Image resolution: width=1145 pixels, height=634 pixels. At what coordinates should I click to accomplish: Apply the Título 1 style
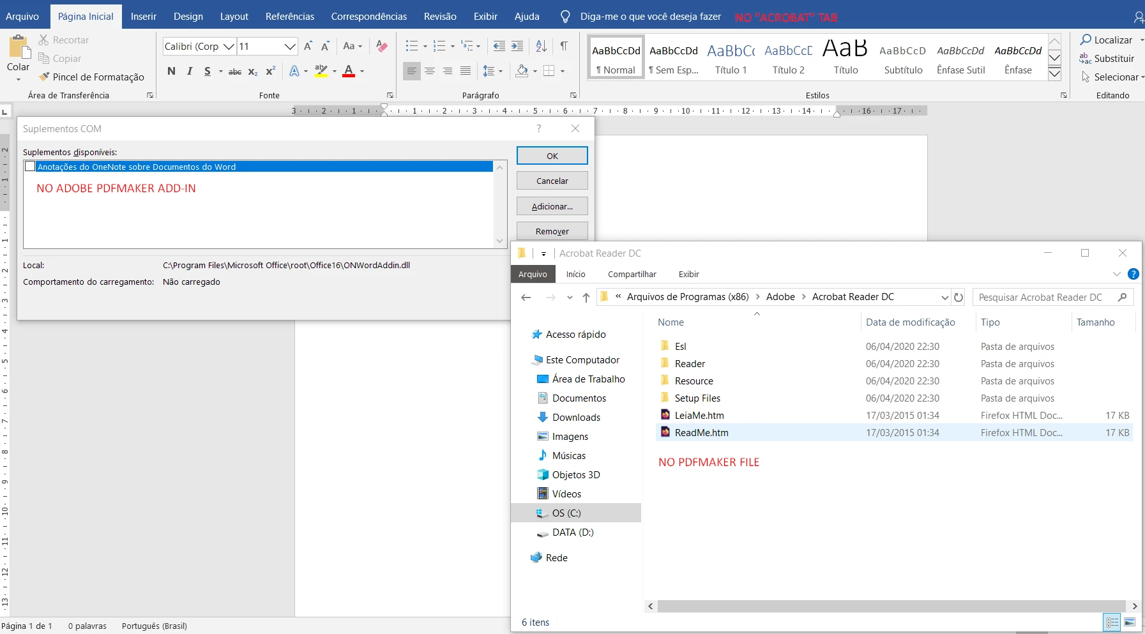pos(731,57)
